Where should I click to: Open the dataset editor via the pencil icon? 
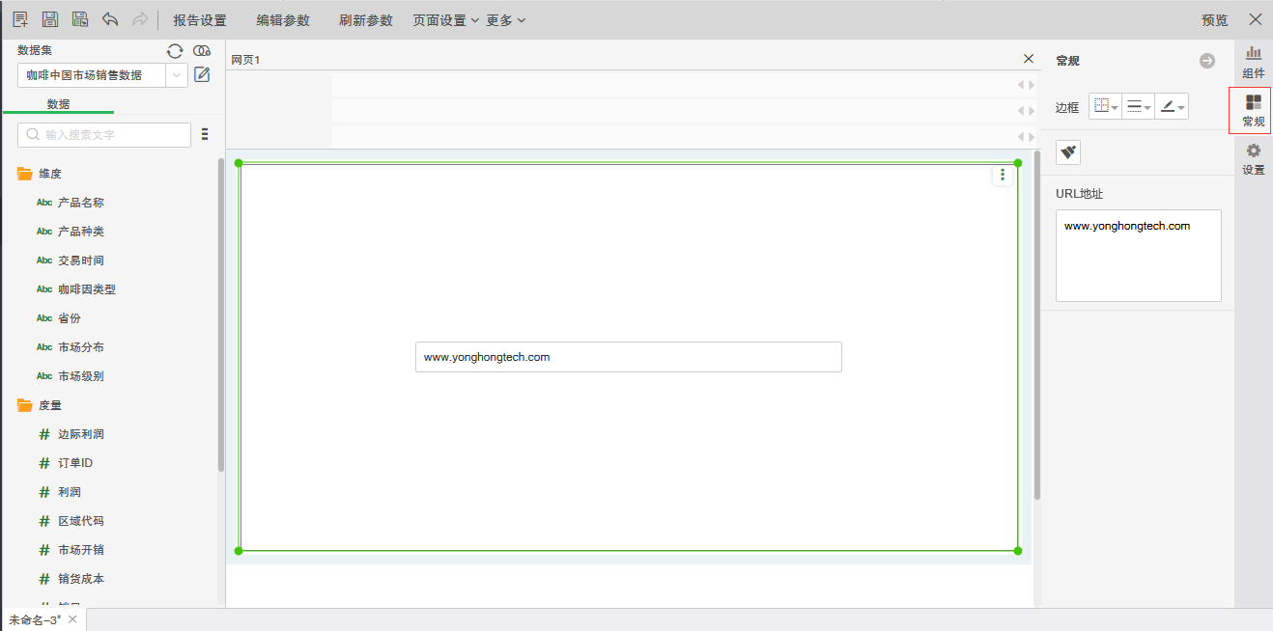[202, 74]
